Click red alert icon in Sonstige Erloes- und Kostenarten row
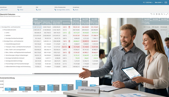 (69, 41)
